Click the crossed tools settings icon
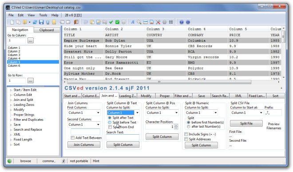This screenshot has height=172, width=293. [x=158, y=22]
